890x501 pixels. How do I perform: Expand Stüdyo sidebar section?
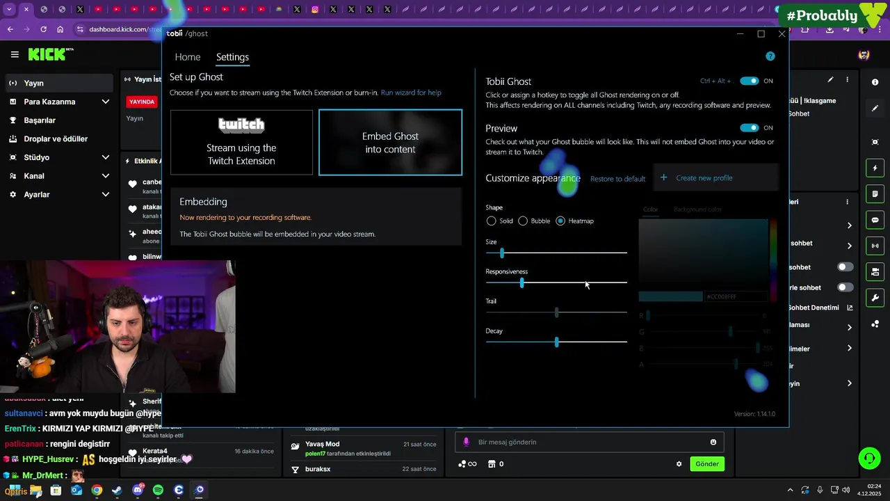click(x=106, y=157)
